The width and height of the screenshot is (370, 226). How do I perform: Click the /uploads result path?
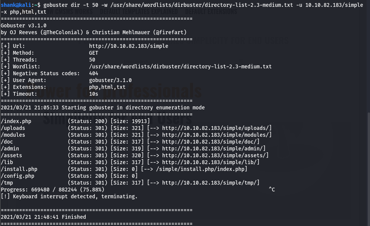13,128
